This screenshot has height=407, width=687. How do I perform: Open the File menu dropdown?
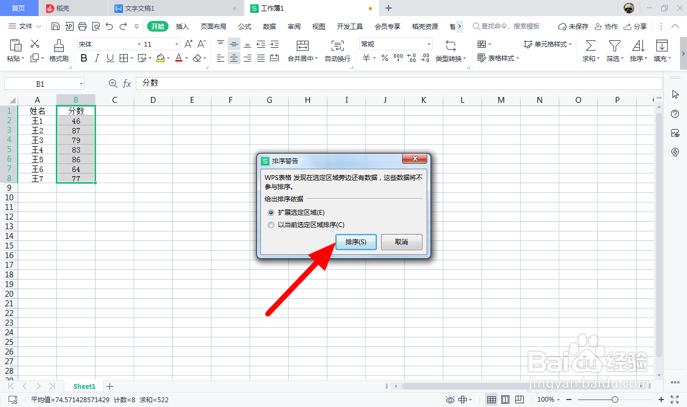[x=25, y=26]
